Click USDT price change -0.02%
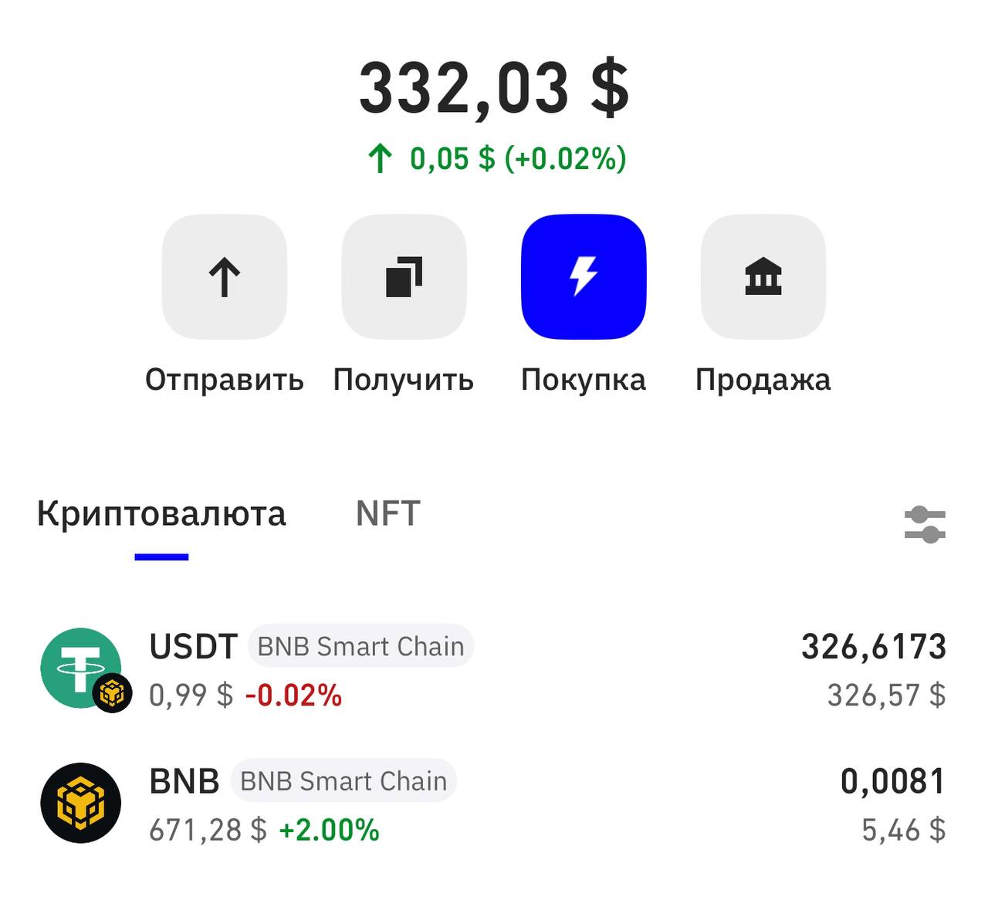Screen dimensions: 988x907 coord(293,695)
